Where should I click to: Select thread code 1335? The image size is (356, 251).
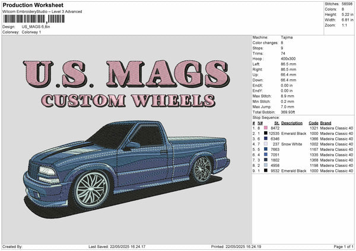pos(314,155)
